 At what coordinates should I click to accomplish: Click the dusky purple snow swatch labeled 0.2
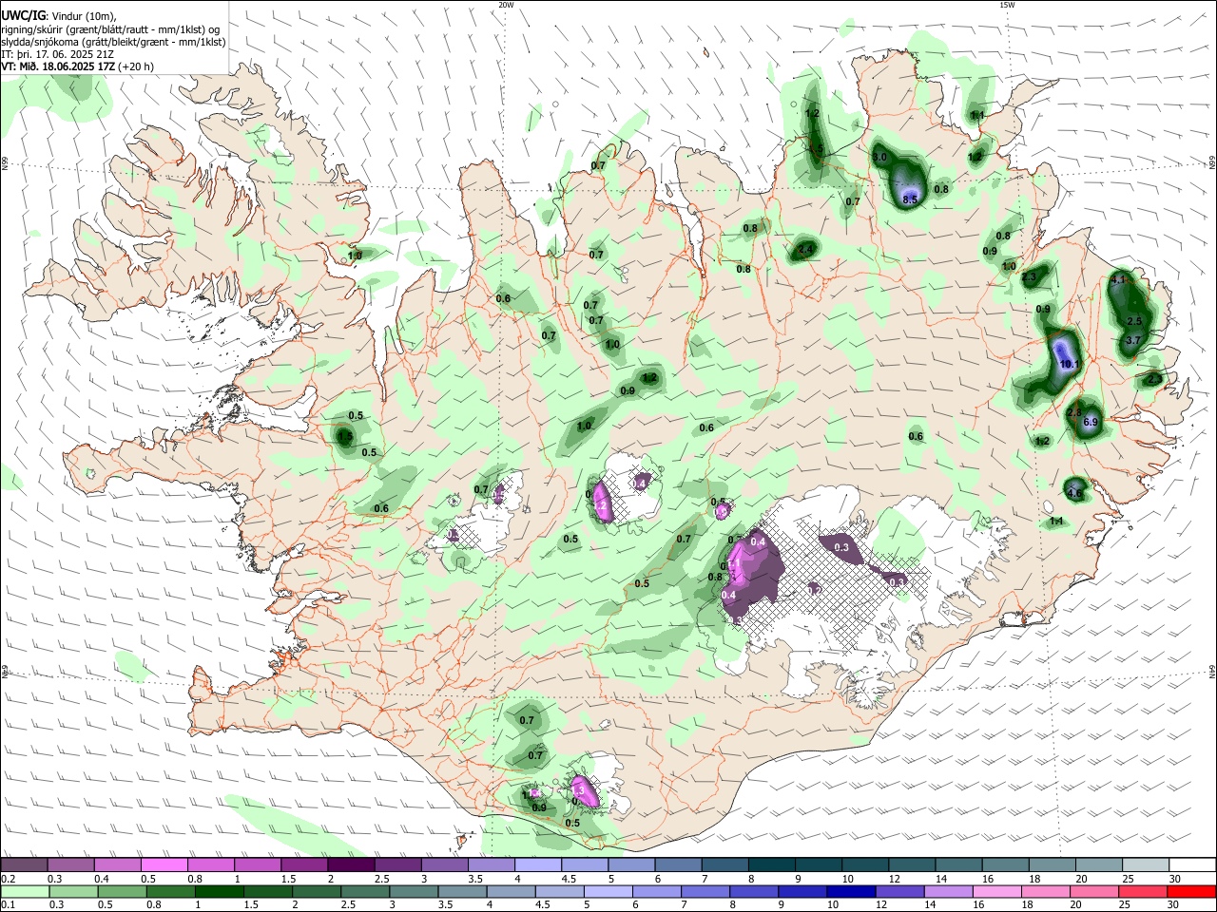pyautogui.click(x=24, y=865)
